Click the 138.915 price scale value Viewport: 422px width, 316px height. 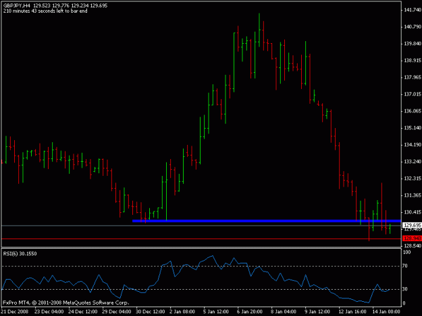pos(413,61)
